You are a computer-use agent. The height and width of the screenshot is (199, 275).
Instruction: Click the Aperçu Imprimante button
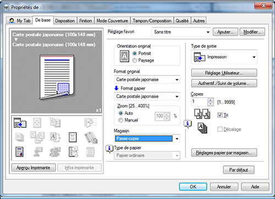[x=34, y=168]
